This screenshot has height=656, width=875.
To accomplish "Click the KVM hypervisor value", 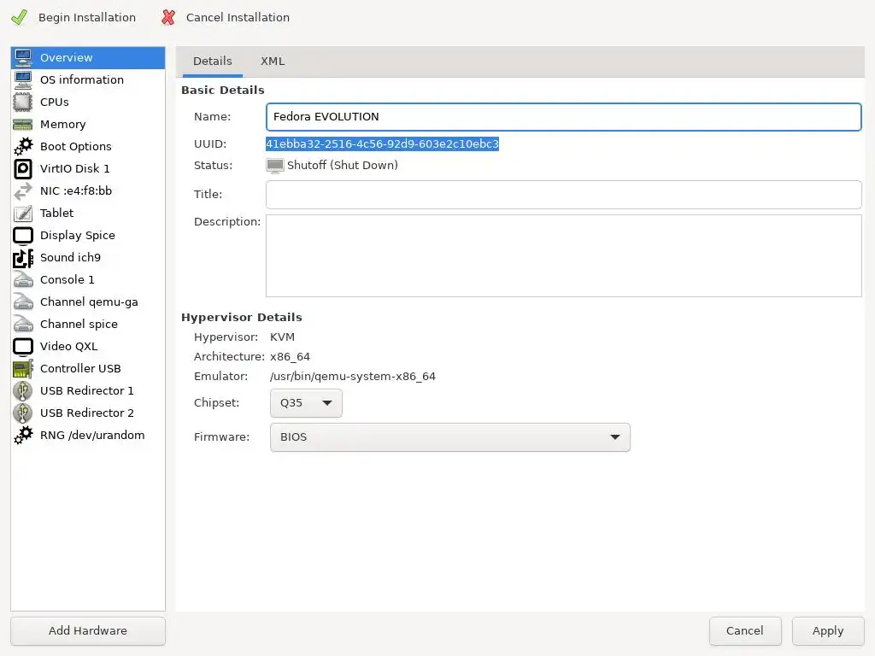I will [282, 337].
